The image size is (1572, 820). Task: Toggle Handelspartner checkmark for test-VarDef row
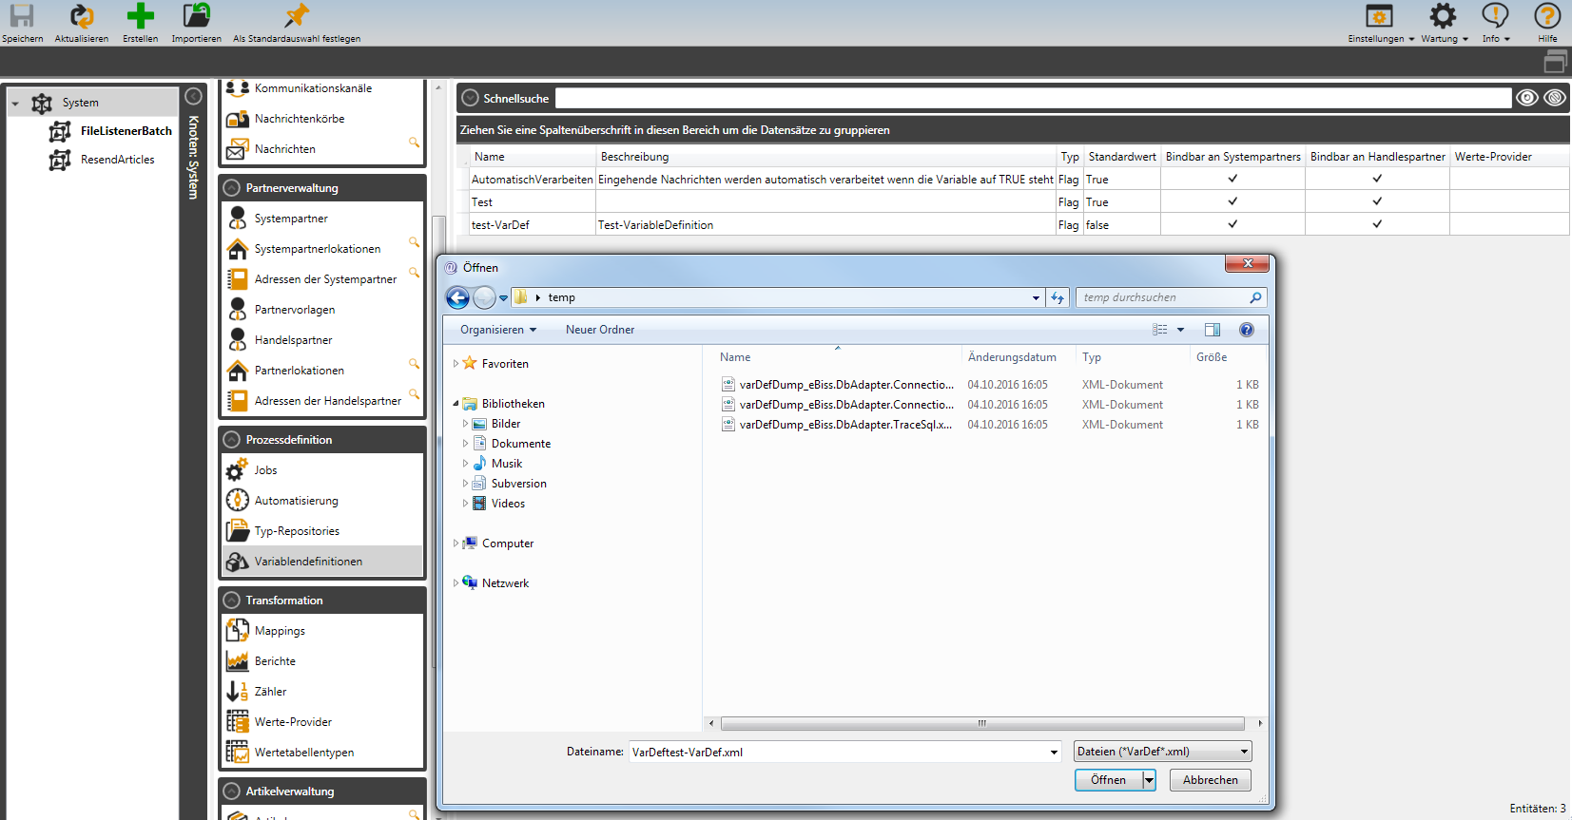tap(1377, 224)
